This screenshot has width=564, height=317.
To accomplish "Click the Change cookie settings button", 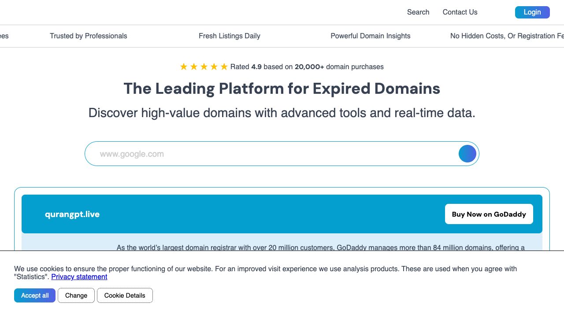I will tap(76, 295).
